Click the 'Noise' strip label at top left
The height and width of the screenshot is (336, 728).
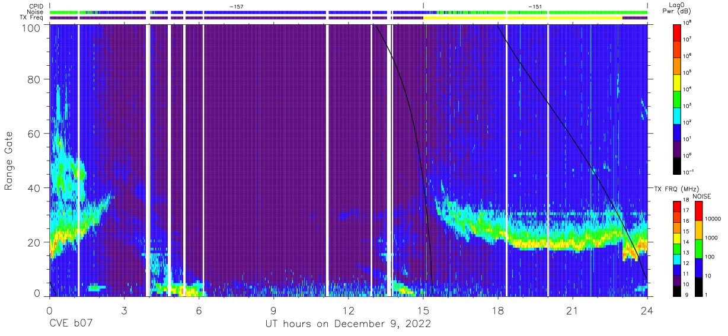[36, 12]
